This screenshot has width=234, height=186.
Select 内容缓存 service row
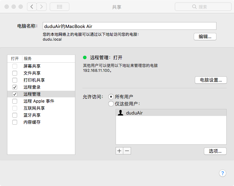tap(41, 122)
